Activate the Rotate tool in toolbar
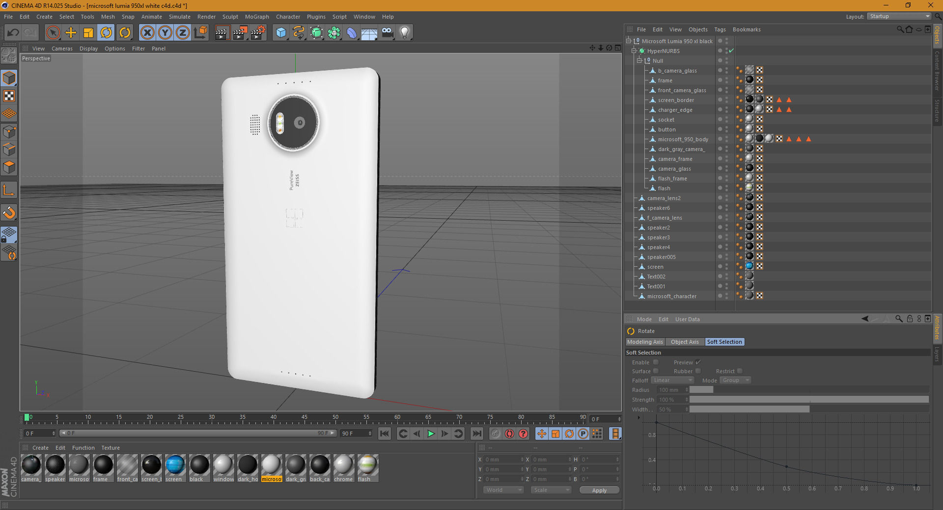The image size is (943, 510). coord(106,33)
